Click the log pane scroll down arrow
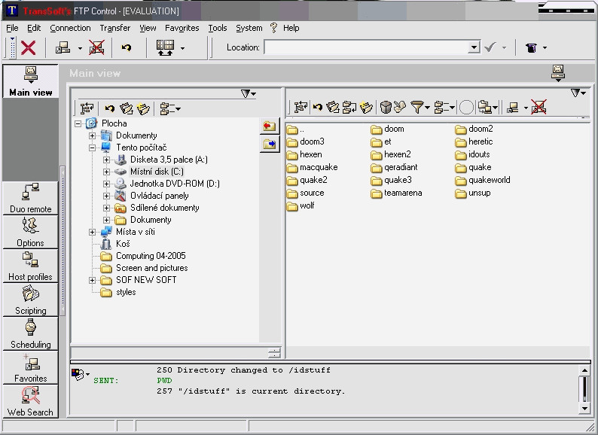 point(584,409)
